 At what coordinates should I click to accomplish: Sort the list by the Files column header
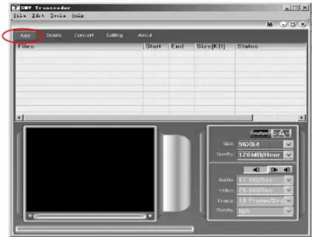(79, 46)
